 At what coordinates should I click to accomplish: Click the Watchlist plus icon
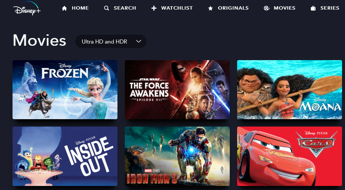point(154,8)
